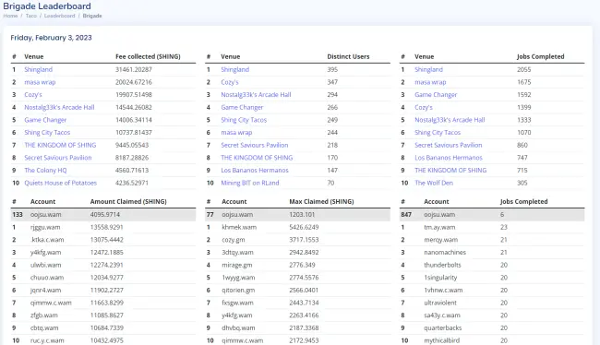Select amount claimed value 4095.9714
Image resolution: width=600 pixels, height=345 pixels.
tap(105, 215)
